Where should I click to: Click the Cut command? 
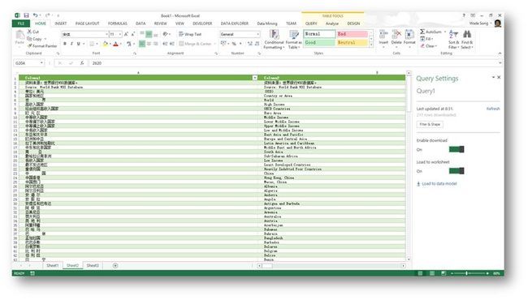tap(33, 32)
